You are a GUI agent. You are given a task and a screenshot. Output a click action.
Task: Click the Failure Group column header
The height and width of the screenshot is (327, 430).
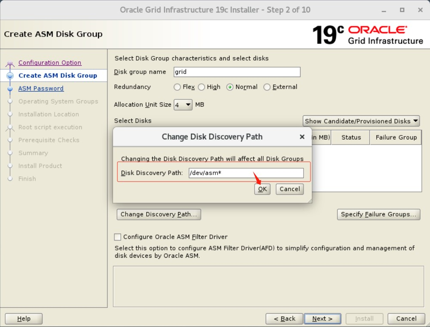396,137
